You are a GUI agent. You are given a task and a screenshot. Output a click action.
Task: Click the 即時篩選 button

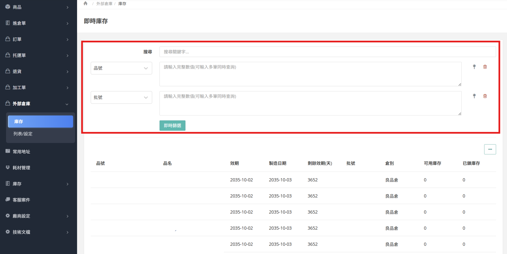point(172,126)
